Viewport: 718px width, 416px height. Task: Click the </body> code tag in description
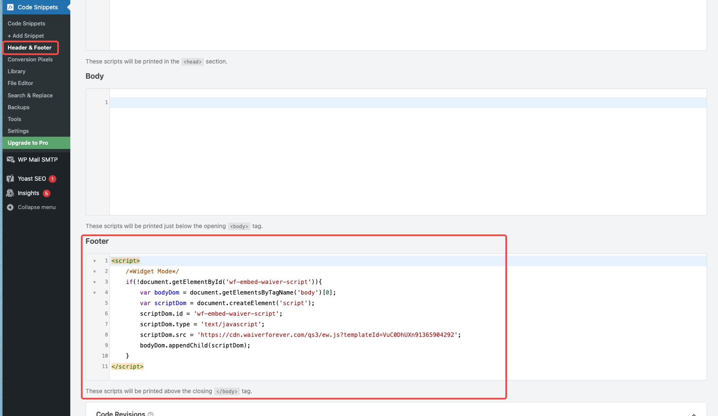tap(227, 391)
